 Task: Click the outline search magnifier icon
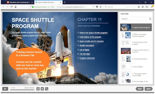[x=150, y=19]
